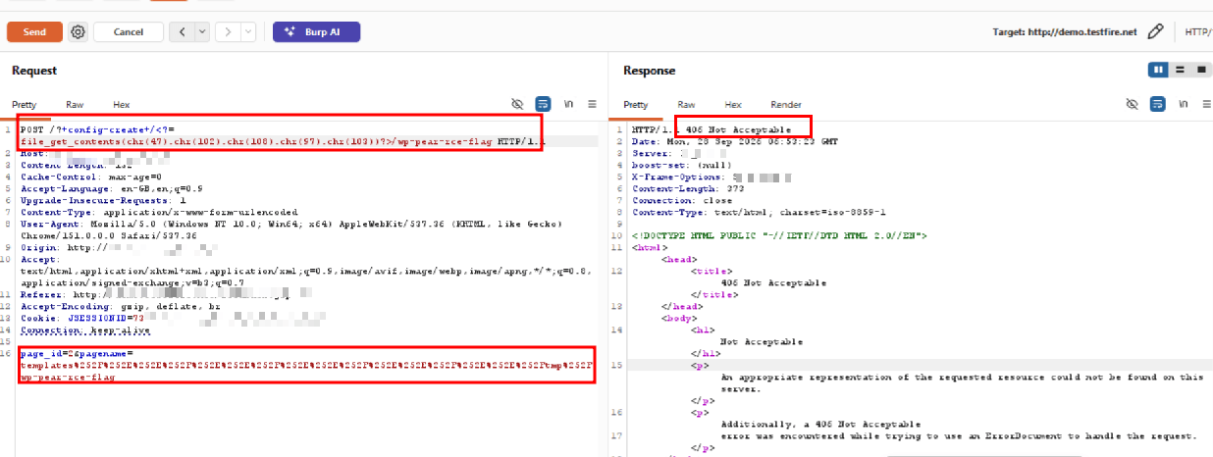Viewport: 1213px width, 457px height.
Task: Go forward to next request in history
Action: (x=228, y=31)
